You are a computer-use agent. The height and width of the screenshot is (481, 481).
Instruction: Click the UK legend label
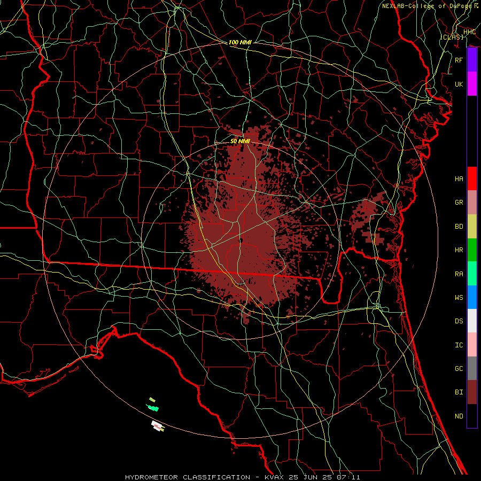click(x=459, y=84)
